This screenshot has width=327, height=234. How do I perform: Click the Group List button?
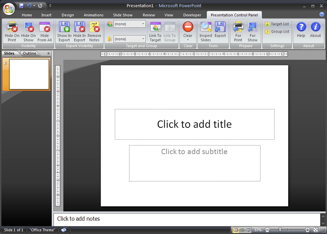click(x=277, y=32)
